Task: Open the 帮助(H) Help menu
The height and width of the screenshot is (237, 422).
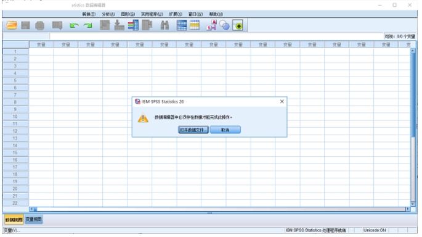Action: 216,14
